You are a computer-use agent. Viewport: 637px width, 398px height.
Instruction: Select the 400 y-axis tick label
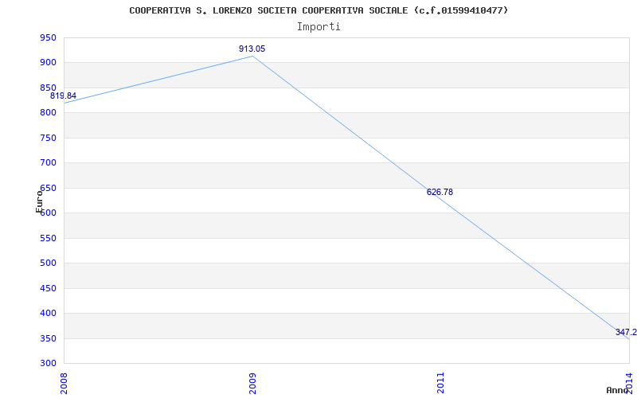point(48,313)
